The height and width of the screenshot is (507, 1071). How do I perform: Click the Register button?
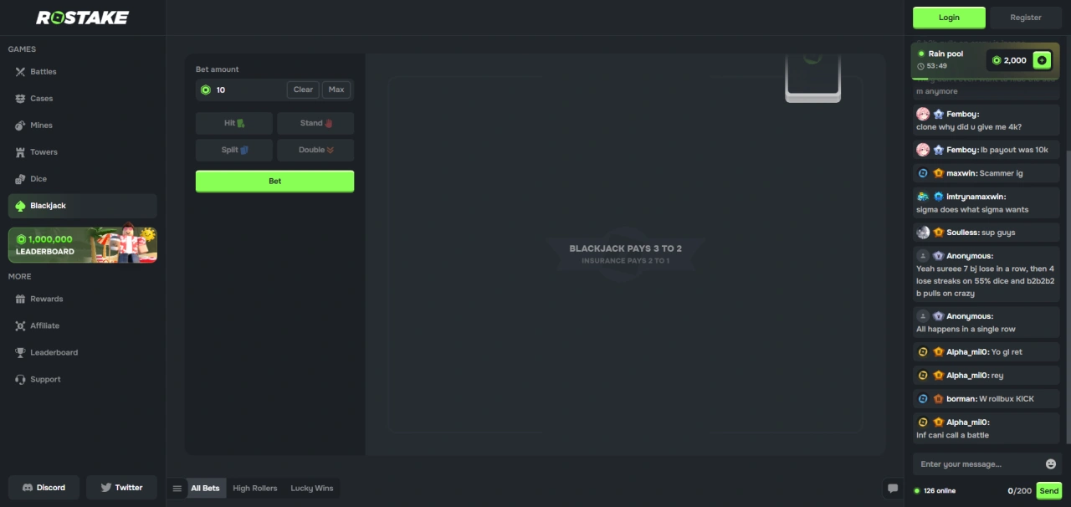coord(1026,18)
